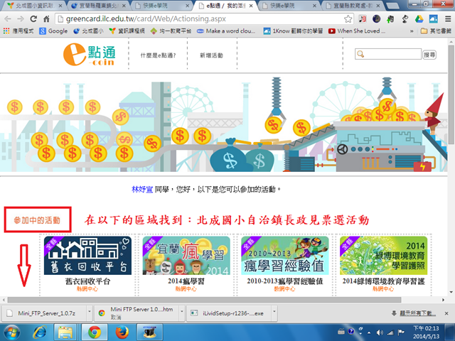Screen dimensions: 455x341
Task: Open the Windows Start menu
Action: point(11,332)
